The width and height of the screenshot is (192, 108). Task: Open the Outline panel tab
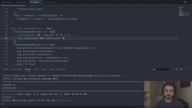click(x=52, y=69)
